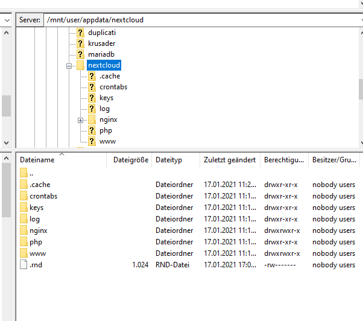Click the .cache unknown-folder icon in tree
363x321 pixels.
[x=92, y=76]
